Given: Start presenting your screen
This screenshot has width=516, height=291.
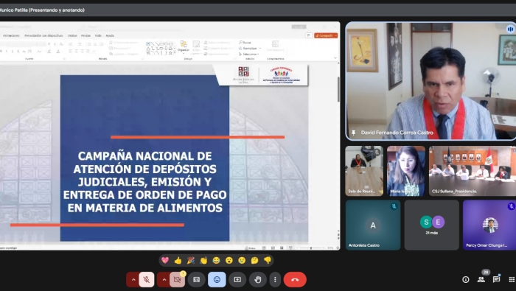Looking at the screenshot, I should pos(237,279).
